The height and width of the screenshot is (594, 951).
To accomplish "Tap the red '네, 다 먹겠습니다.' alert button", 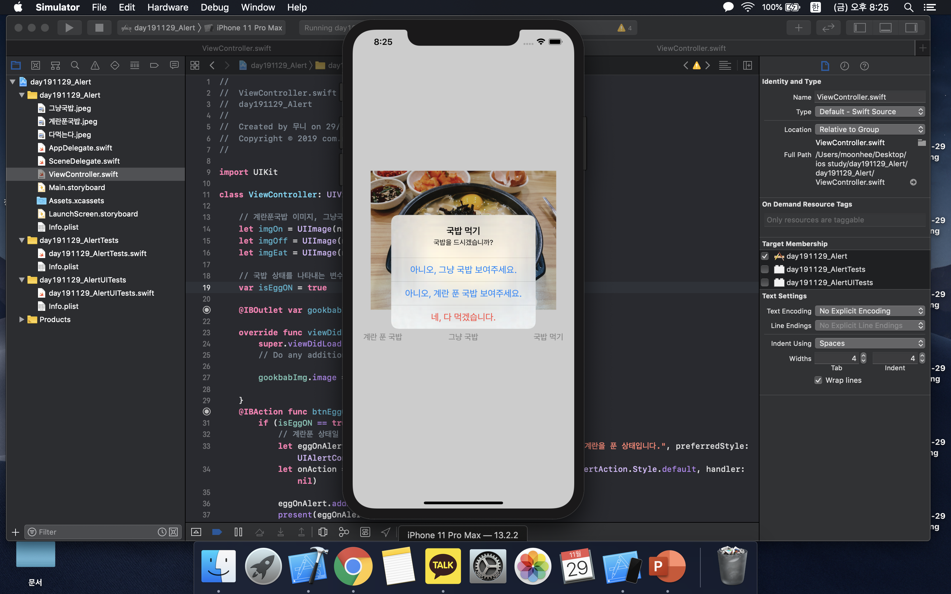I will [463, 317].
